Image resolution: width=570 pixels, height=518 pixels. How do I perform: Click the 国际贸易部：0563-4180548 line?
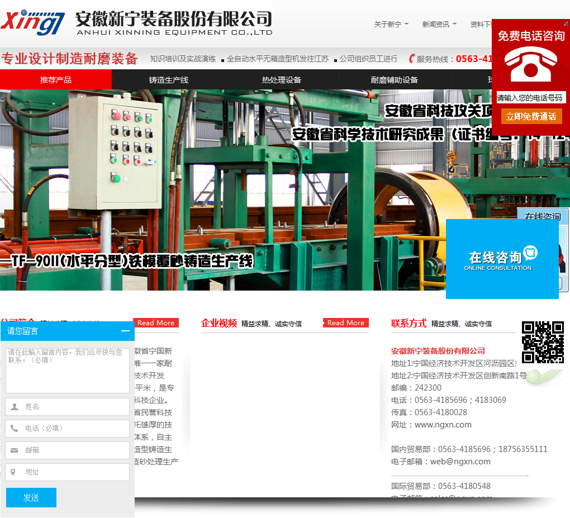[x=440, y=486]
